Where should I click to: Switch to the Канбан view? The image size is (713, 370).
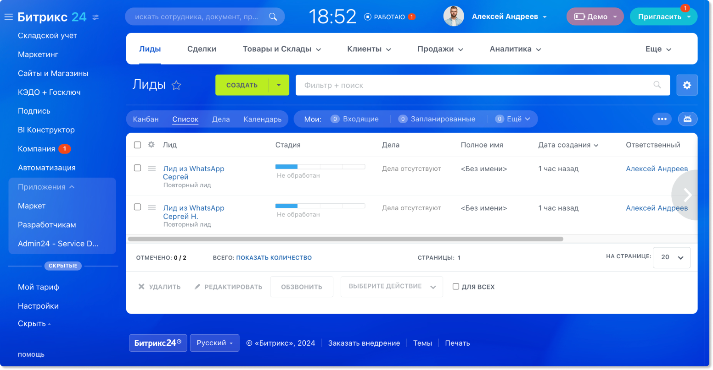click(x=146, y=119)
